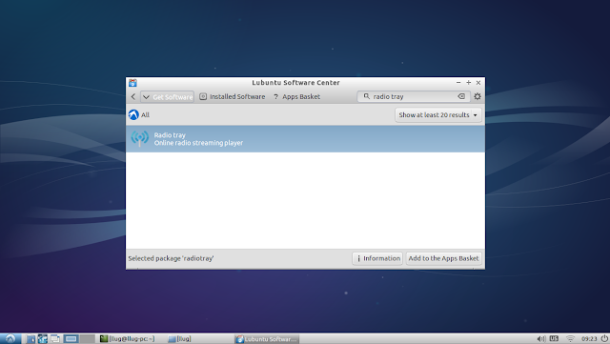Image resolution: width=610 pixels, height=344 pixels.
Task: Clear the search field text
Action: click(461, 96)
